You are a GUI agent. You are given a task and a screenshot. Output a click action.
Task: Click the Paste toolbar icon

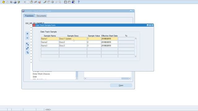tap(32, 2)
